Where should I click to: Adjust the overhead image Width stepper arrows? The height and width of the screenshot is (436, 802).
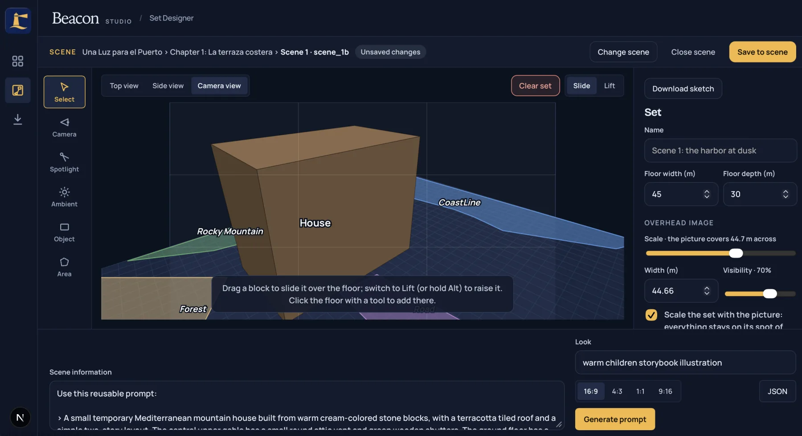(x=707, y=291)
